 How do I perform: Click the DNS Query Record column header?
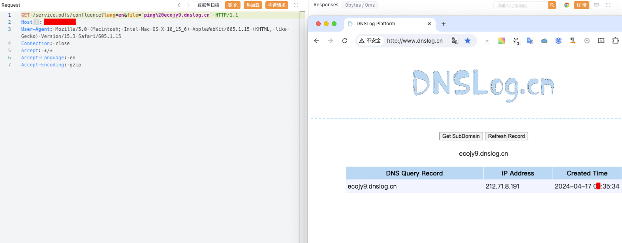click(414, 173)
